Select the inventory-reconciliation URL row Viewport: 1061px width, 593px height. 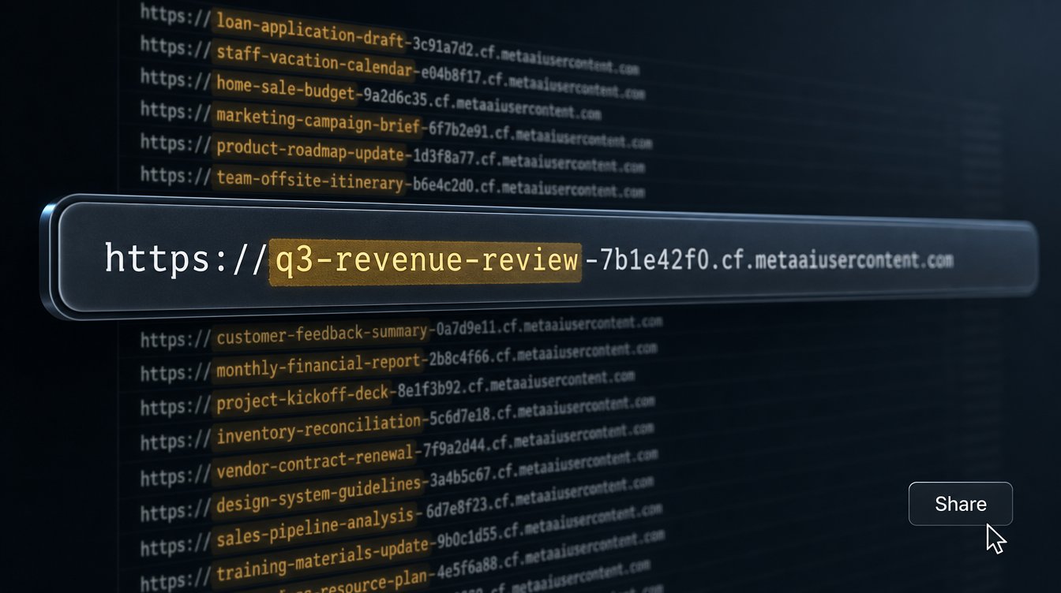point(397,422)
